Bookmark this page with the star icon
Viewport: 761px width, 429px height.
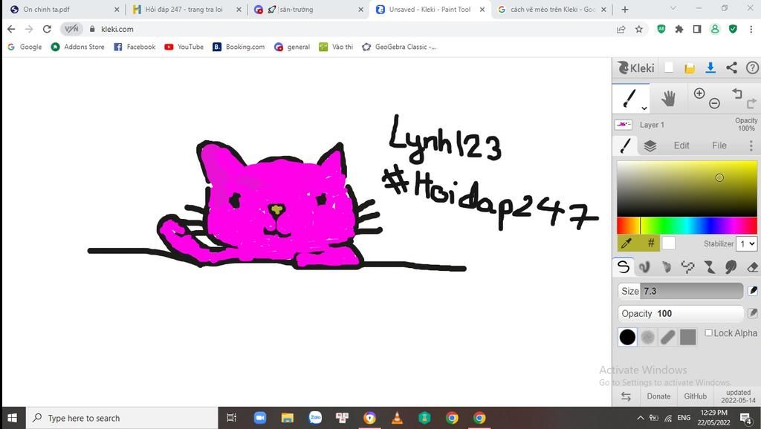(638, 29)
